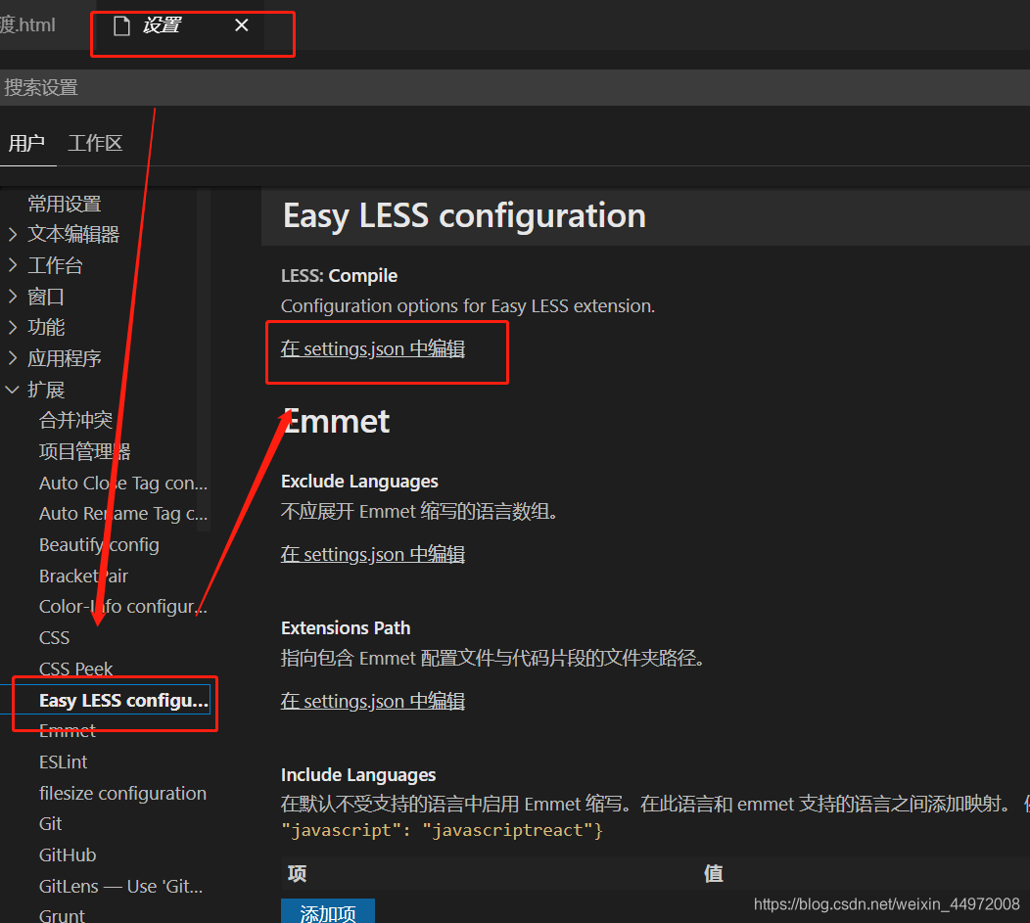Click the Easy LESS configuration heading

tap(464, 215)
